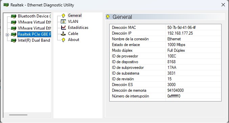Click the 94104000 memory address value

tap(176, 90)
